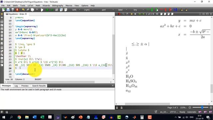Go to previous page with yellow left arrow

[x=131, y=14]
